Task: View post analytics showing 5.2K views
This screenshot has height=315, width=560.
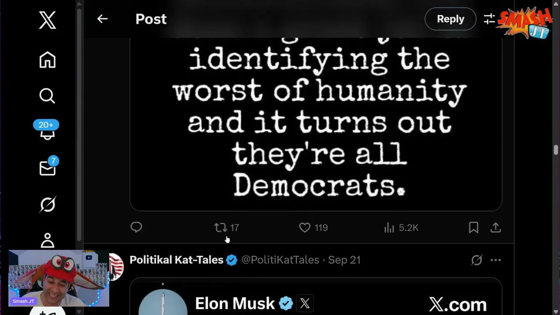Action: pyautogui.click(x=401, y=227)
